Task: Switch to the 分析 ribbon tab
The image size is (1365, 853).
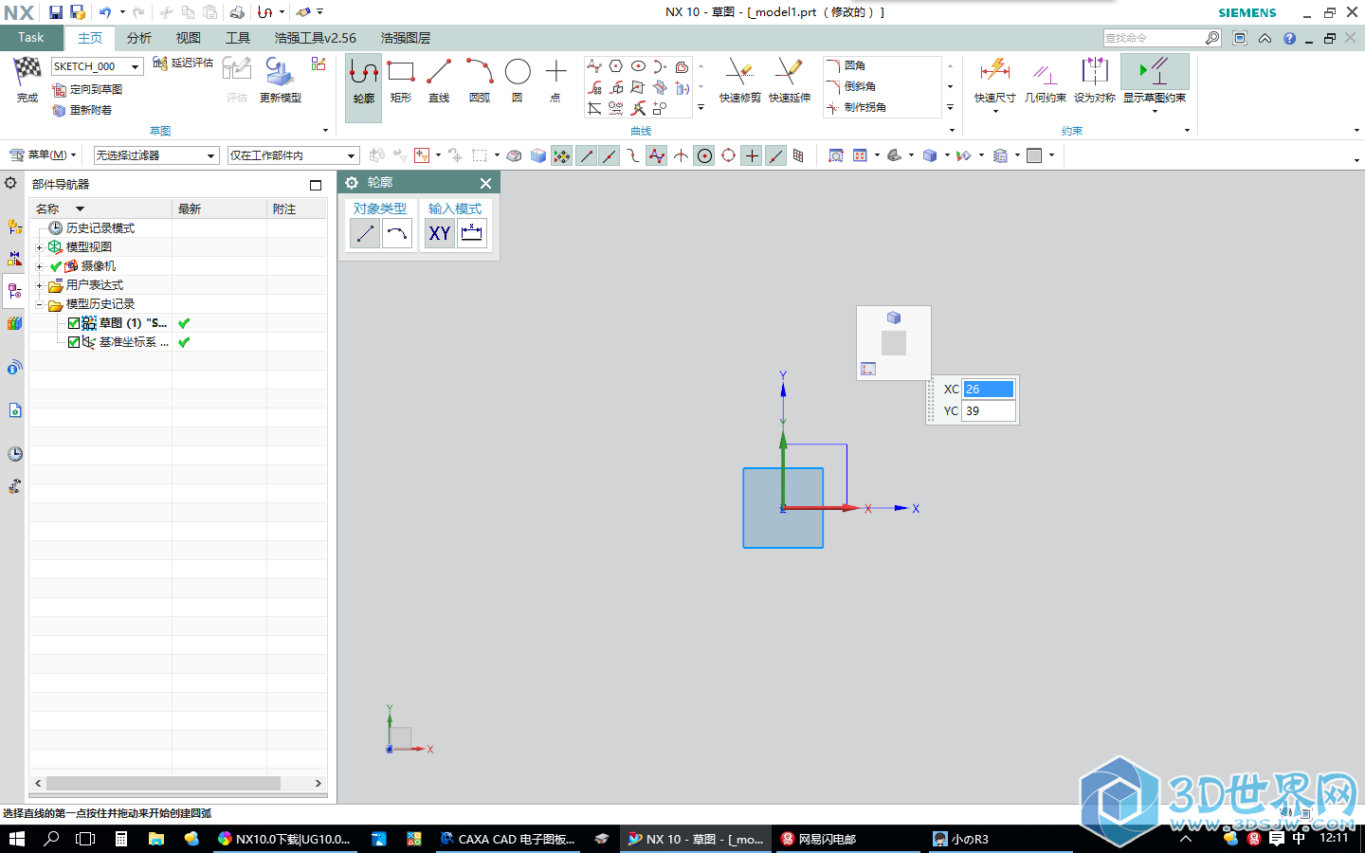Action: (139, 38)
